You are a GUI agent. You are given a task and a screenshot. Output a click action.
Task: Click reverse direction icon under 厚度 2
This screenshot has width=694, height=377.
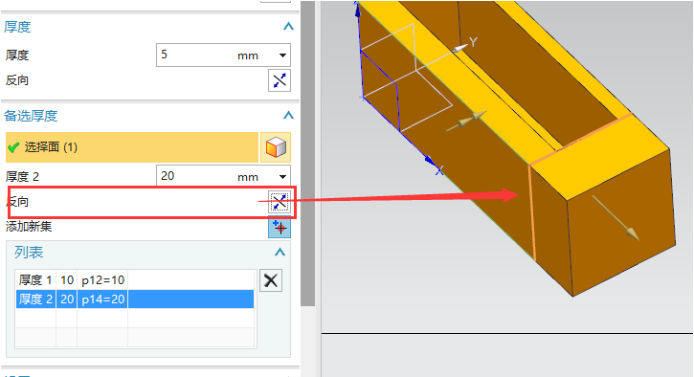click(280, 202)
